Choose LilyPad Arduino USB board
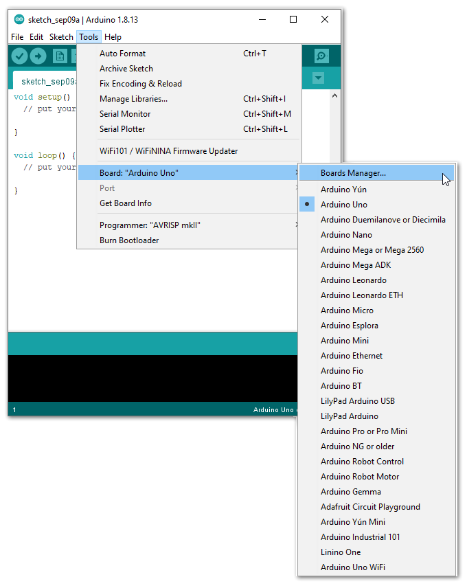 (376, 401)
